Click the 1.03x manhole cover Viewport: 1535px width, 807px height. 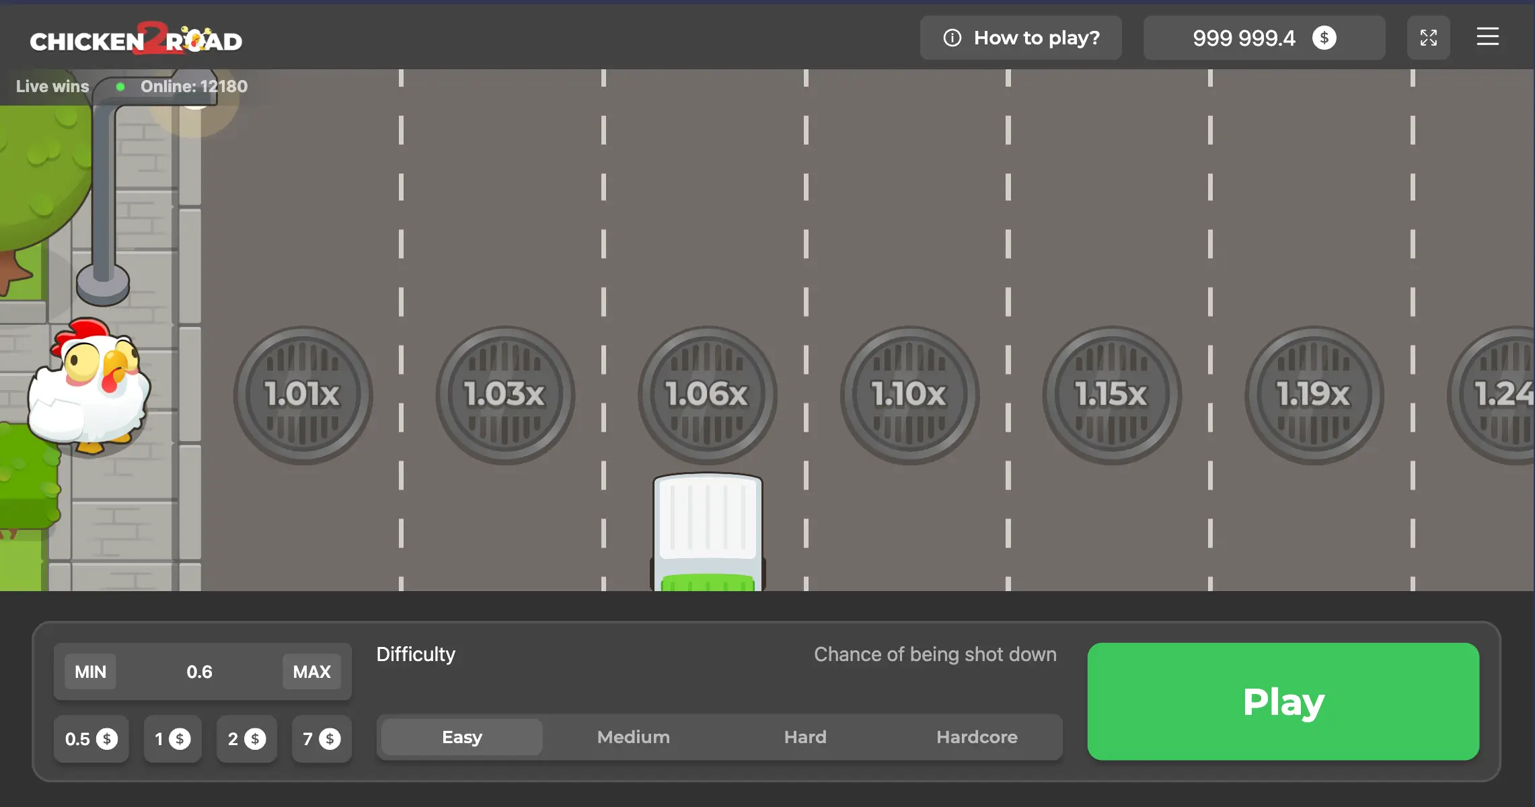[505, 395]
